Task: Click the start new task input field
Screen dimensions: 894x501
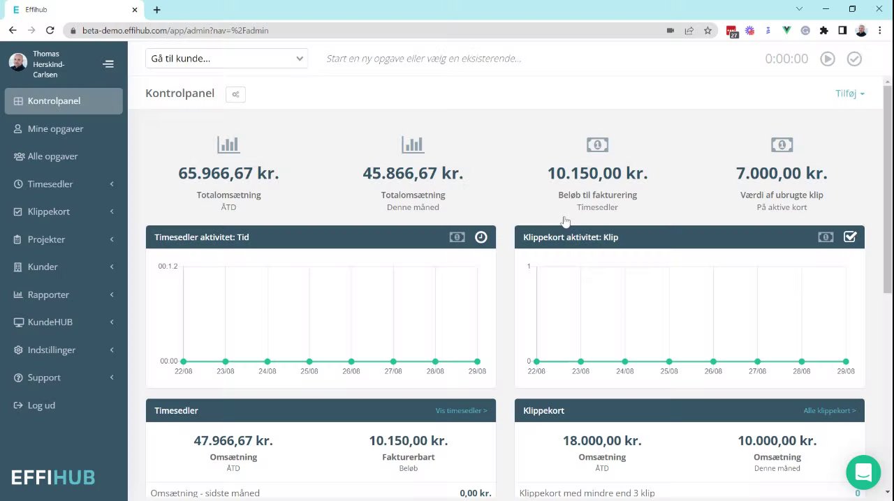Action: coord(538,59)
